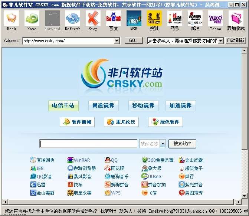Image resolution: width=249 pixels, height=216 pixels.
Task: Open the 飞信 link
Action: 149,193
